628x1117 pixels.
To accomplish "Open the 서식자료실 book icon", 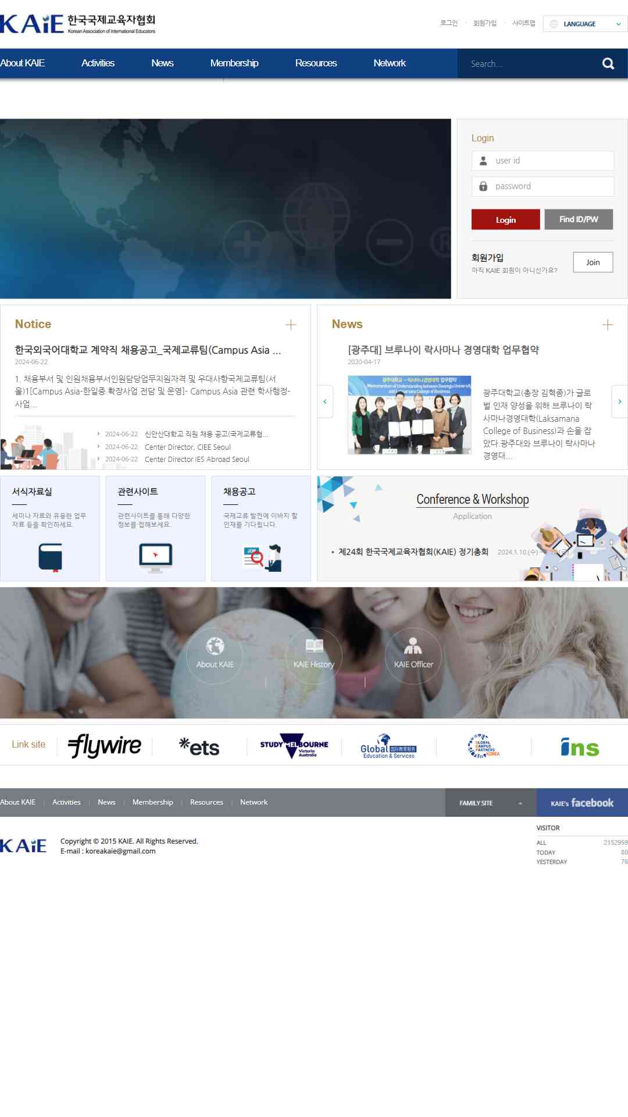I will pyautogui.click(x=50, y=558).
